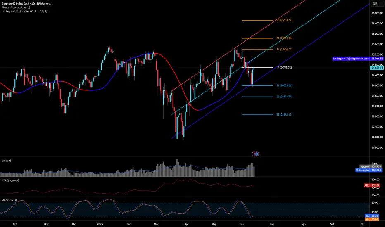385x227 pixels.
Task: Click the ATR (14, RMA) indicator legend
Action: 10,180
